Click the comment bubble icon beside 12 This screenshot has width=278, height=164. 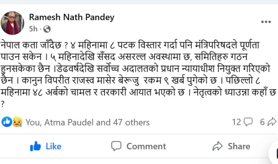[248, 122]
